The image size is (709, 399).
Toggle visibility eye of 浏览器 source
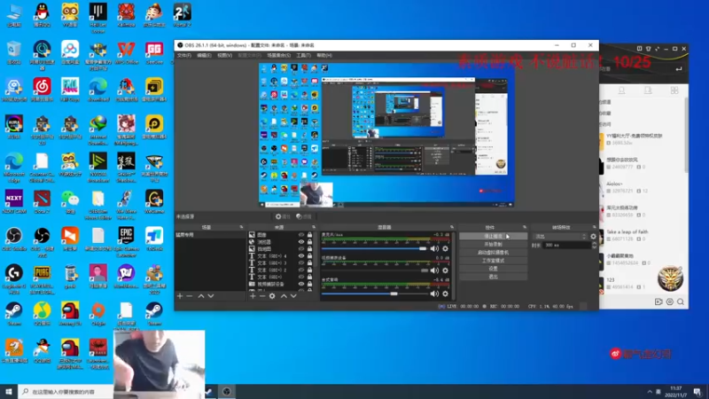(x=301, y=242)
